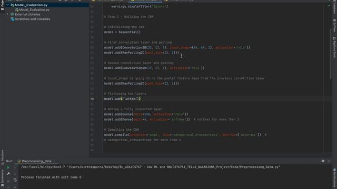
Task: Expand the External Libraries tree node
Action: pyautogui.click(x=7, y=14)
